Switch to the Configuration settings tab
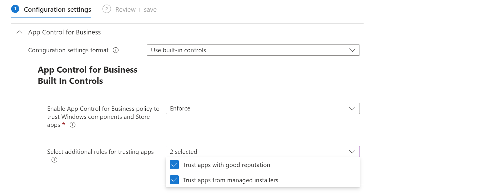479x194 pixels. [57, 10]
